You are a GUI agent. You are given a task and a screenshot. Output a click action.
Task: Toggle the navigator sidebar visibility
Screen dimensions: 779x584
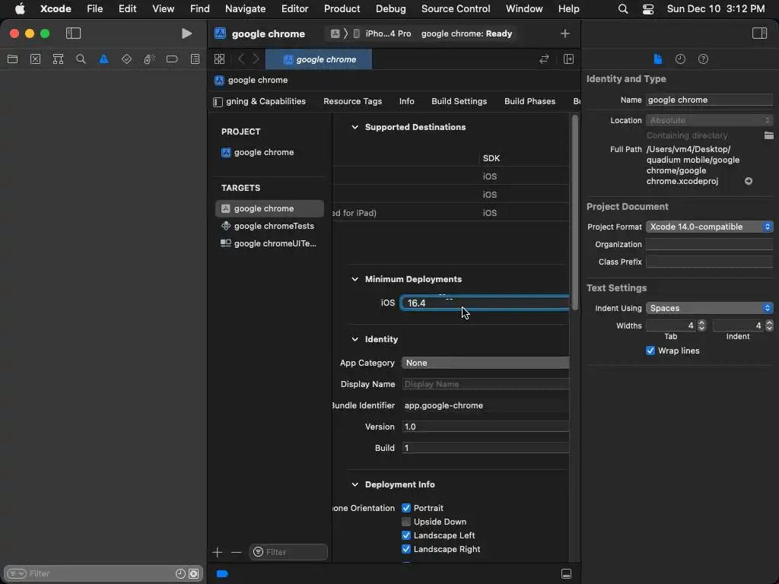tap(73, 33)
